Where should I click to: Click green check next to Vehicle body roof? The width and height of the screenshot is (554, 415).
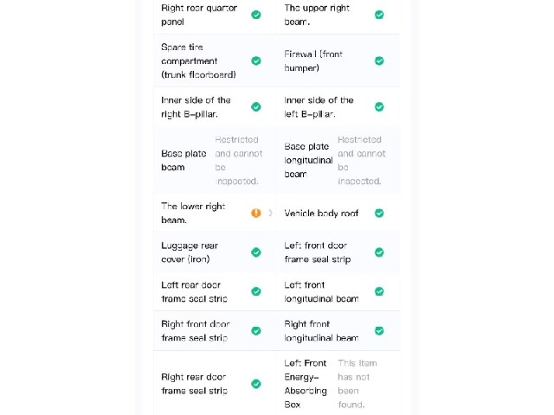coord(379,214)
